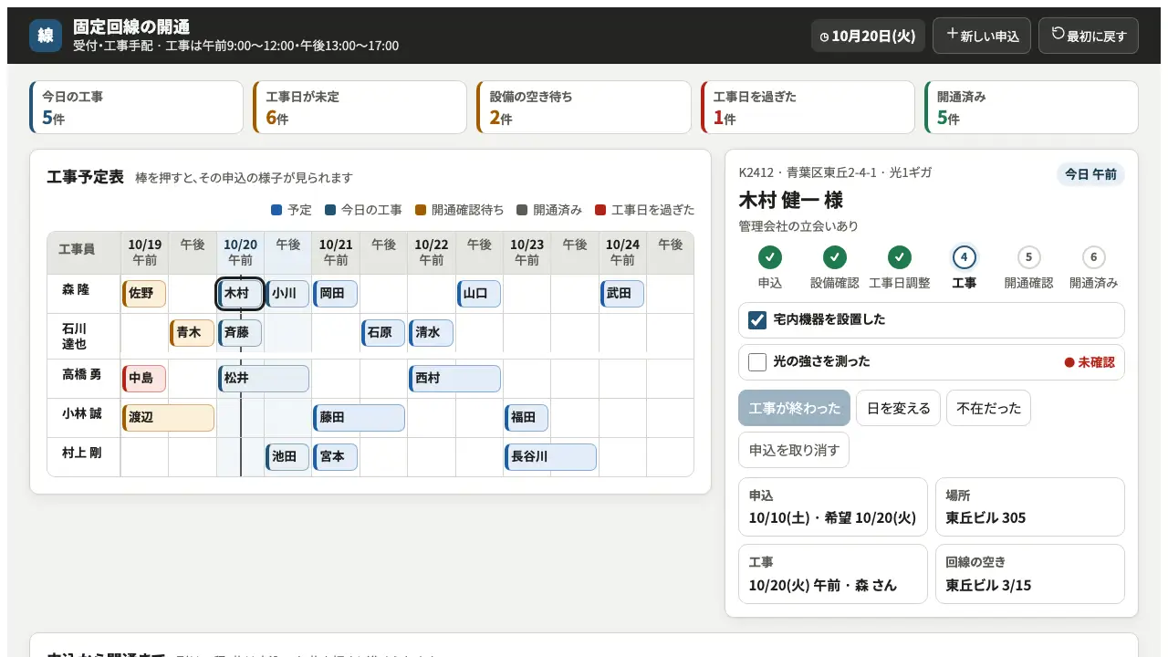
Task: Click 申込を取り消す button
Action: point(794,450)
